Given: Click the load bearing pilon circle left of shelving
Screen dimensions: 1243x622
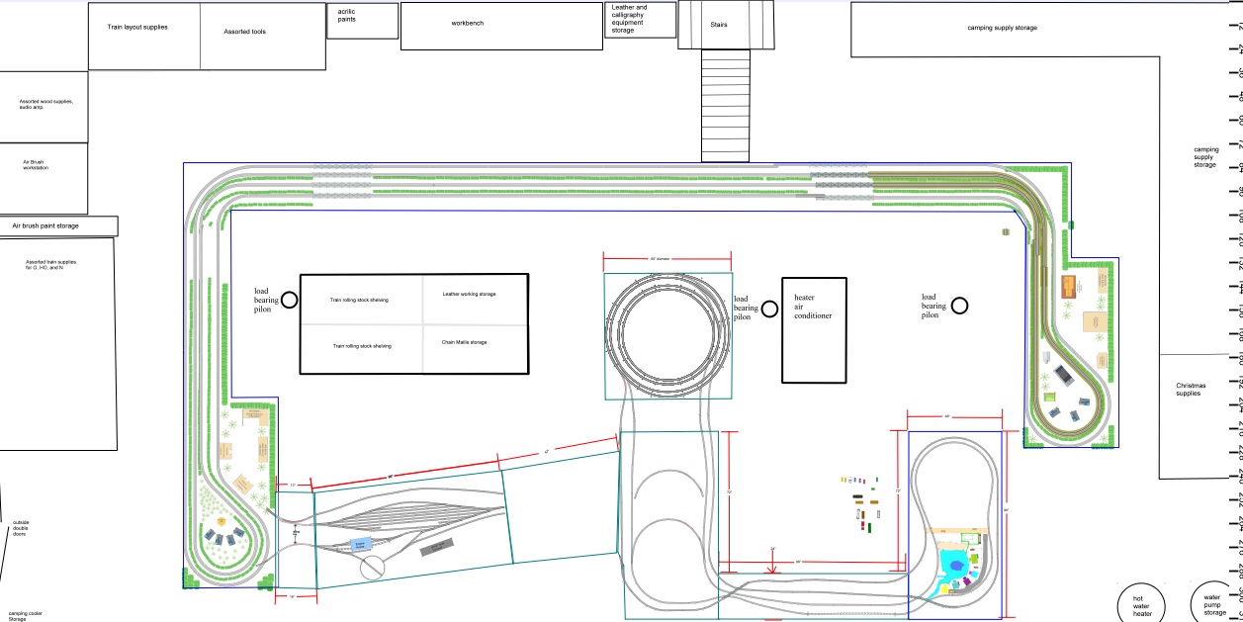Looking at the screenshot, I should point(289,300).
